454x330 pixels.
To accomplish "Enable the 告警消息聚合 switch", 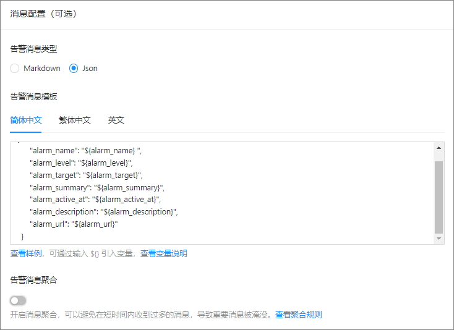I will pos(19,300).
